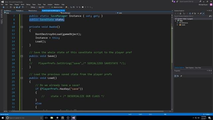Open the Visual Studio taskbar icon
The height and width of the screenshot is (120, 213).
tap(73, 118)
